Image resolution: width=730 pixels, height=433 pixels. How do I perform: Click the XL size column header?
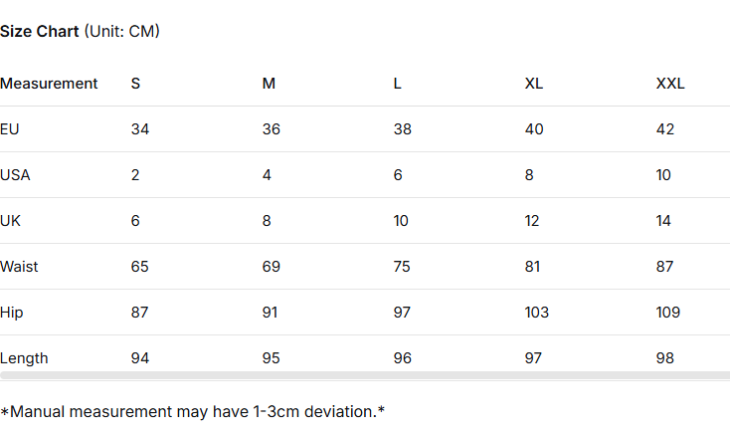[534, 84]
